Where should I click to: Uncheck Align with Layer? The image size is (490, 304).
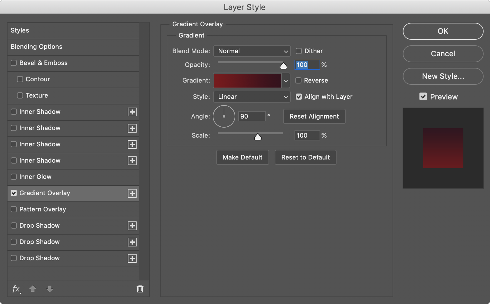point(299,97)
